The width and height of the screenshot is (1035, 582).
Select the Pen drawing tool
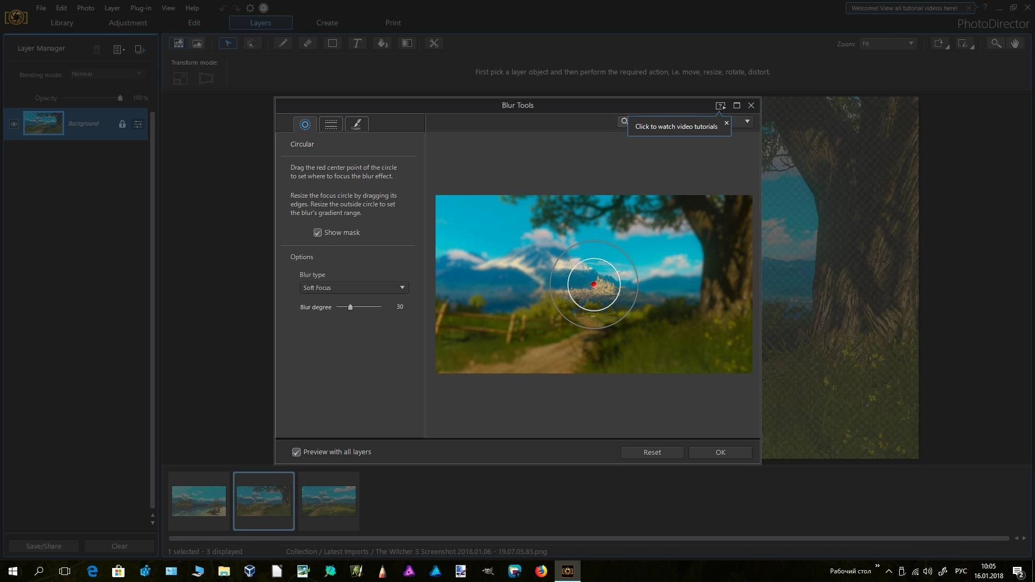click(283, 43)
